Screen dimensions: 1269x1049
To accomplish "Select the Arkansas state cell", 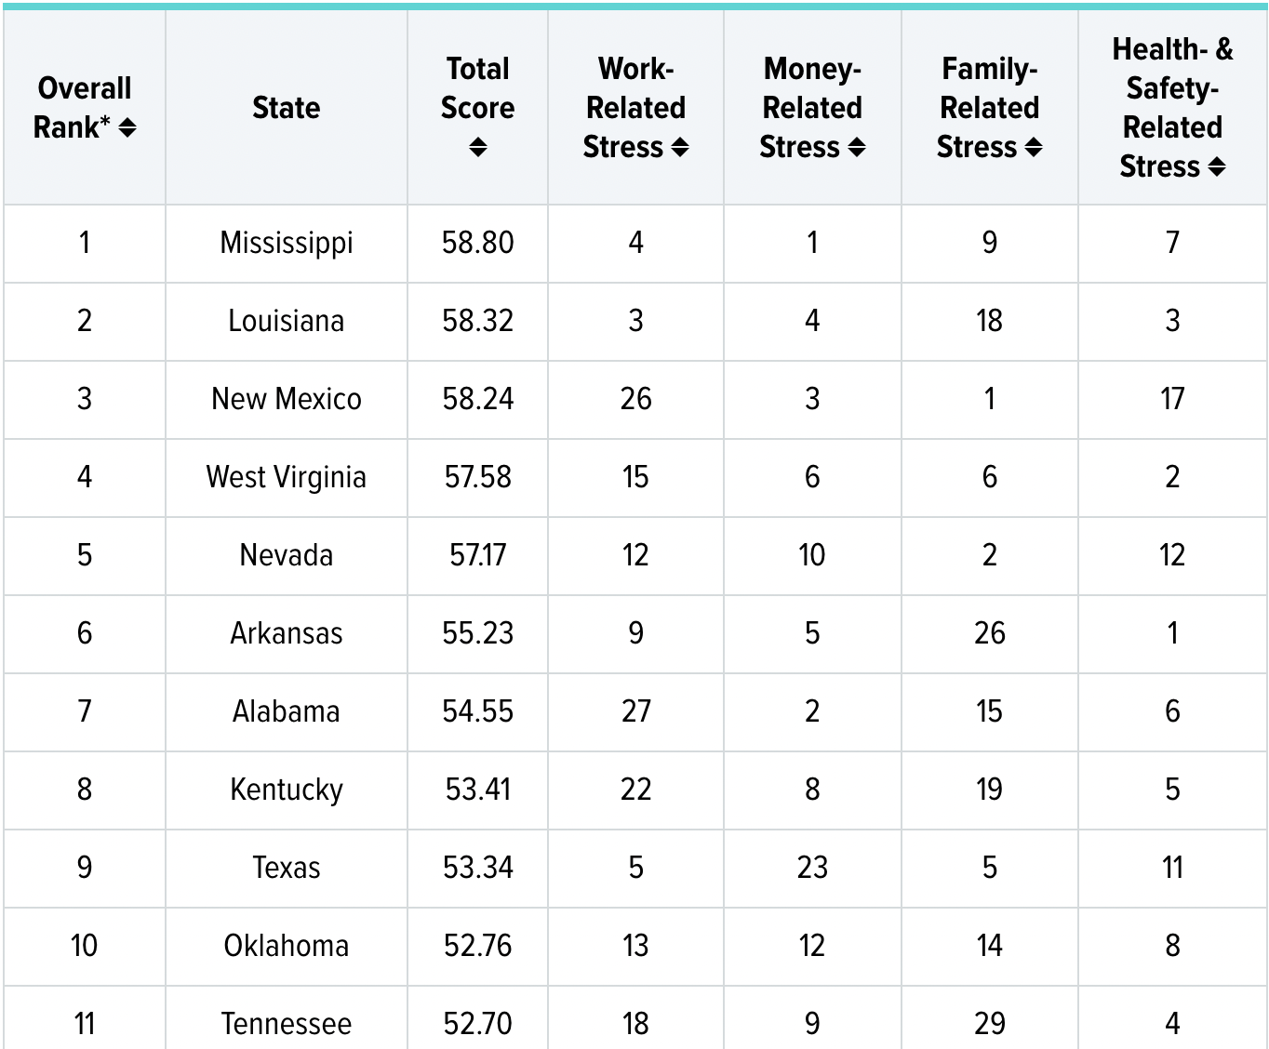I will [286, 633].
